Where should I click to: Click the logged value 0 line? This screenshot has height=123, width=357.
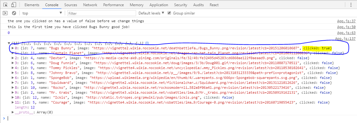click(x=9, y=33)
